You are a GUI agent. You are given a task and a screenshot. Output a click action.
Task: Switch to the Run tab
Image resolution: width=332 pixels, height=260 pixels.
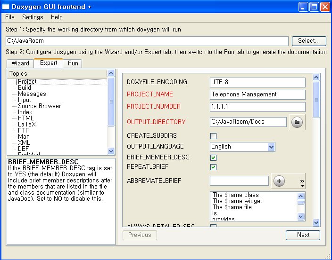click(73, 63)
